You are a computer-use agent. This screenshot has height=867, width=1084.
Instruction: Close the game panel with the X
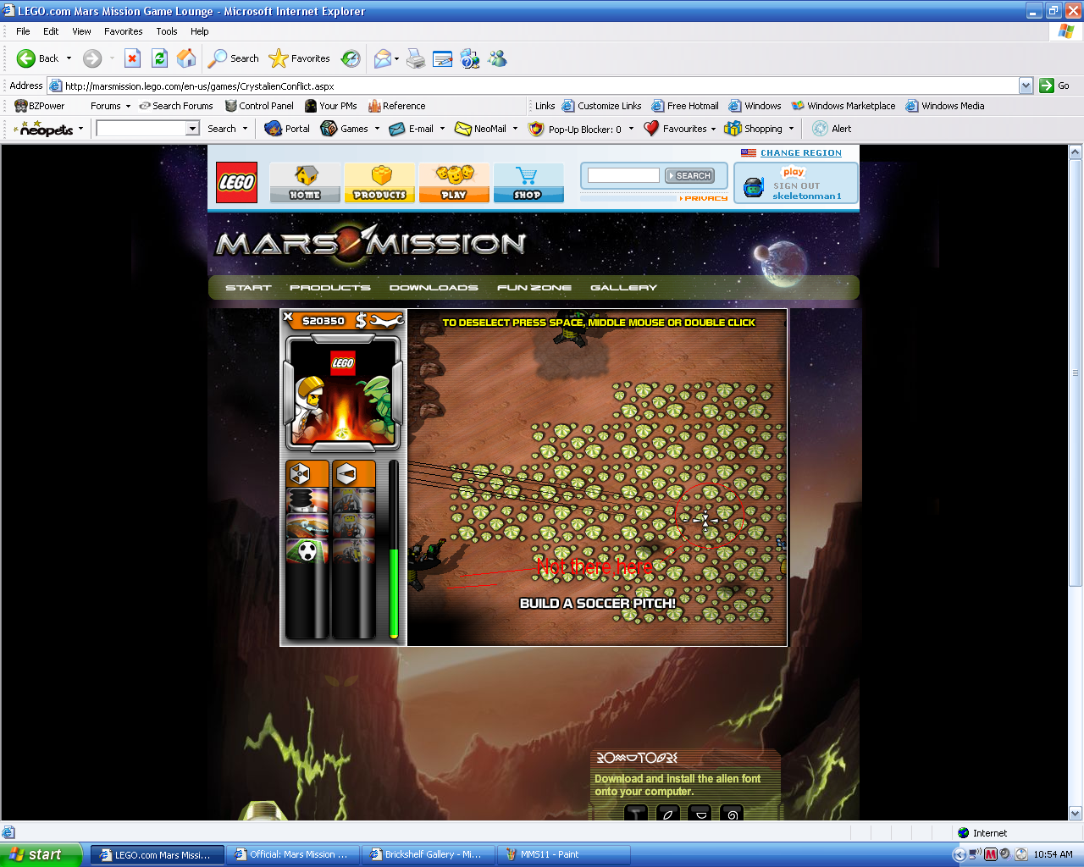[288, 318]
